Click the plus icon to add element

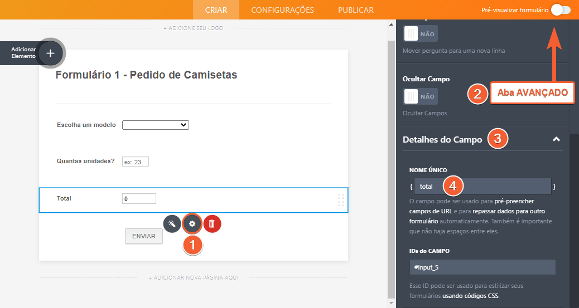50,53
